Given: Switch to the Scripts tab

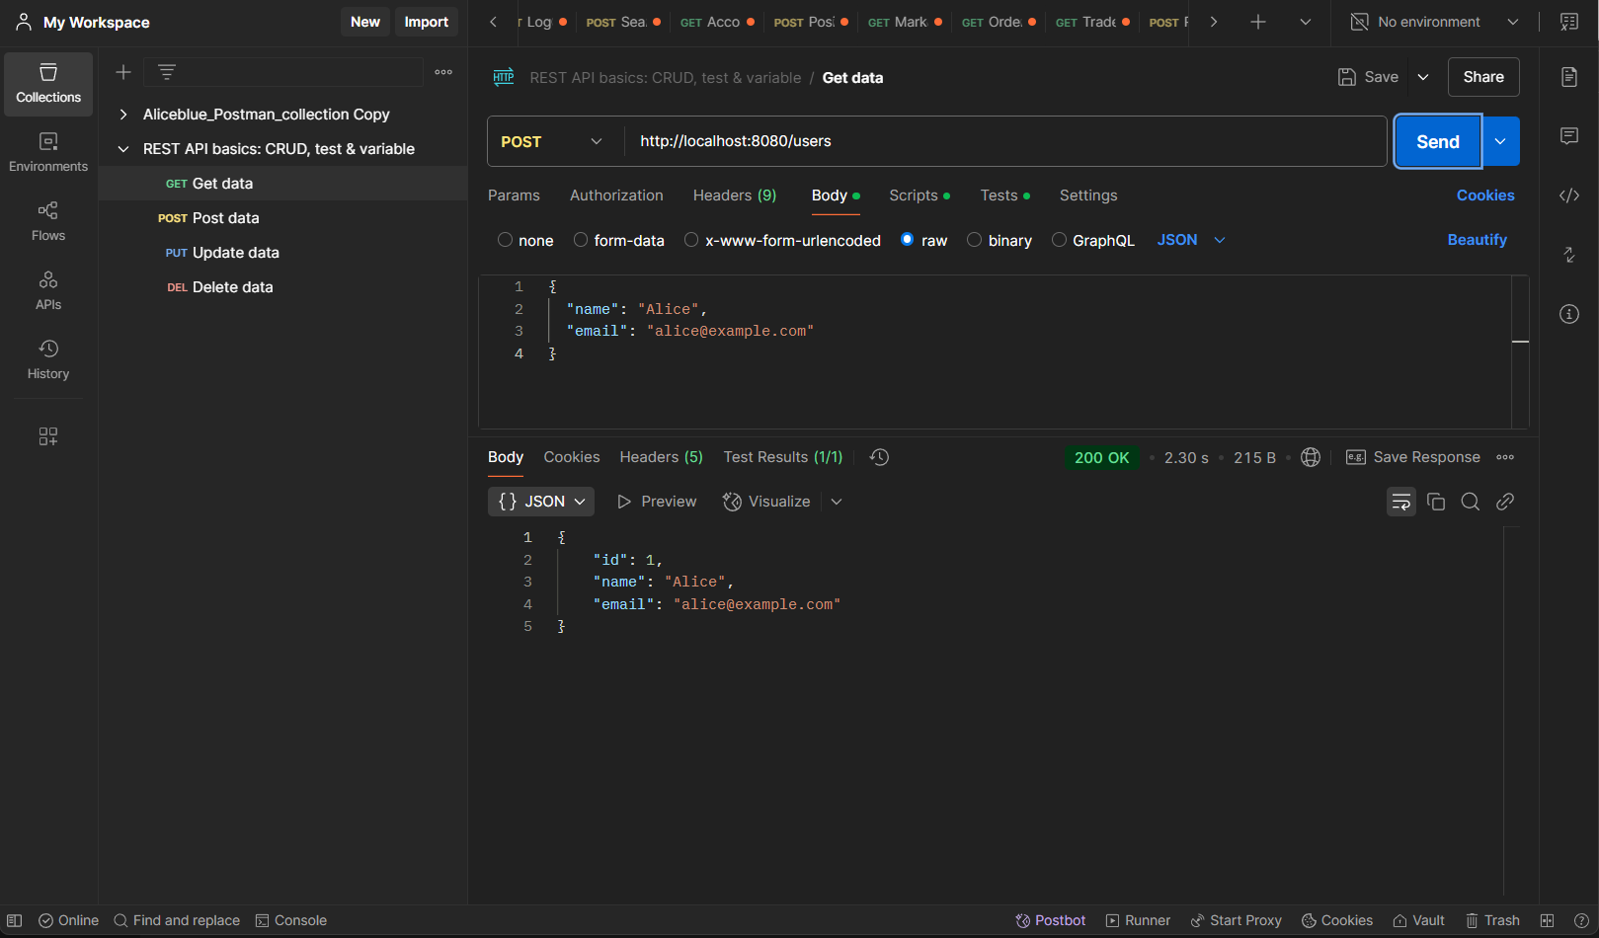Looking at the screenshot, I should click(x=919, y=195).
